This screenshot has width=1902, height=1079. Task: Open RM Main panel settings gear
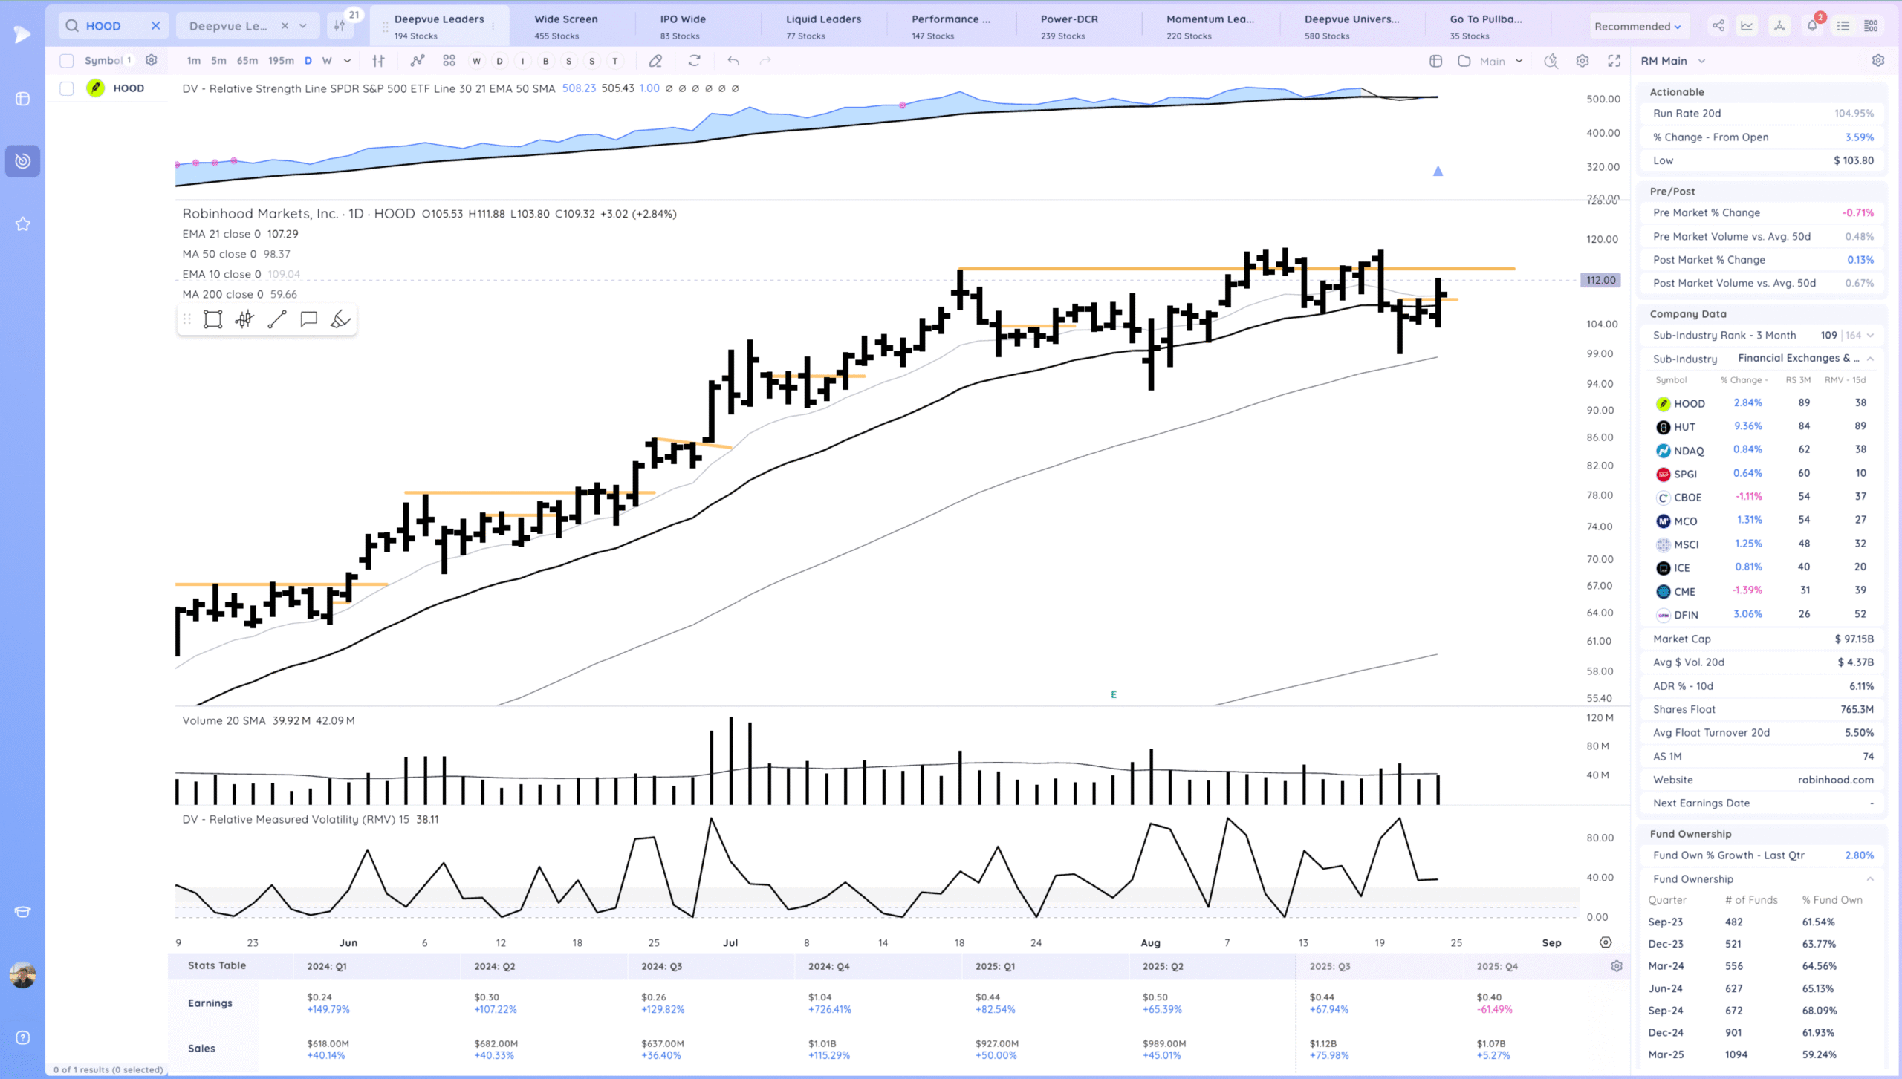click(x=1878, y=61)
